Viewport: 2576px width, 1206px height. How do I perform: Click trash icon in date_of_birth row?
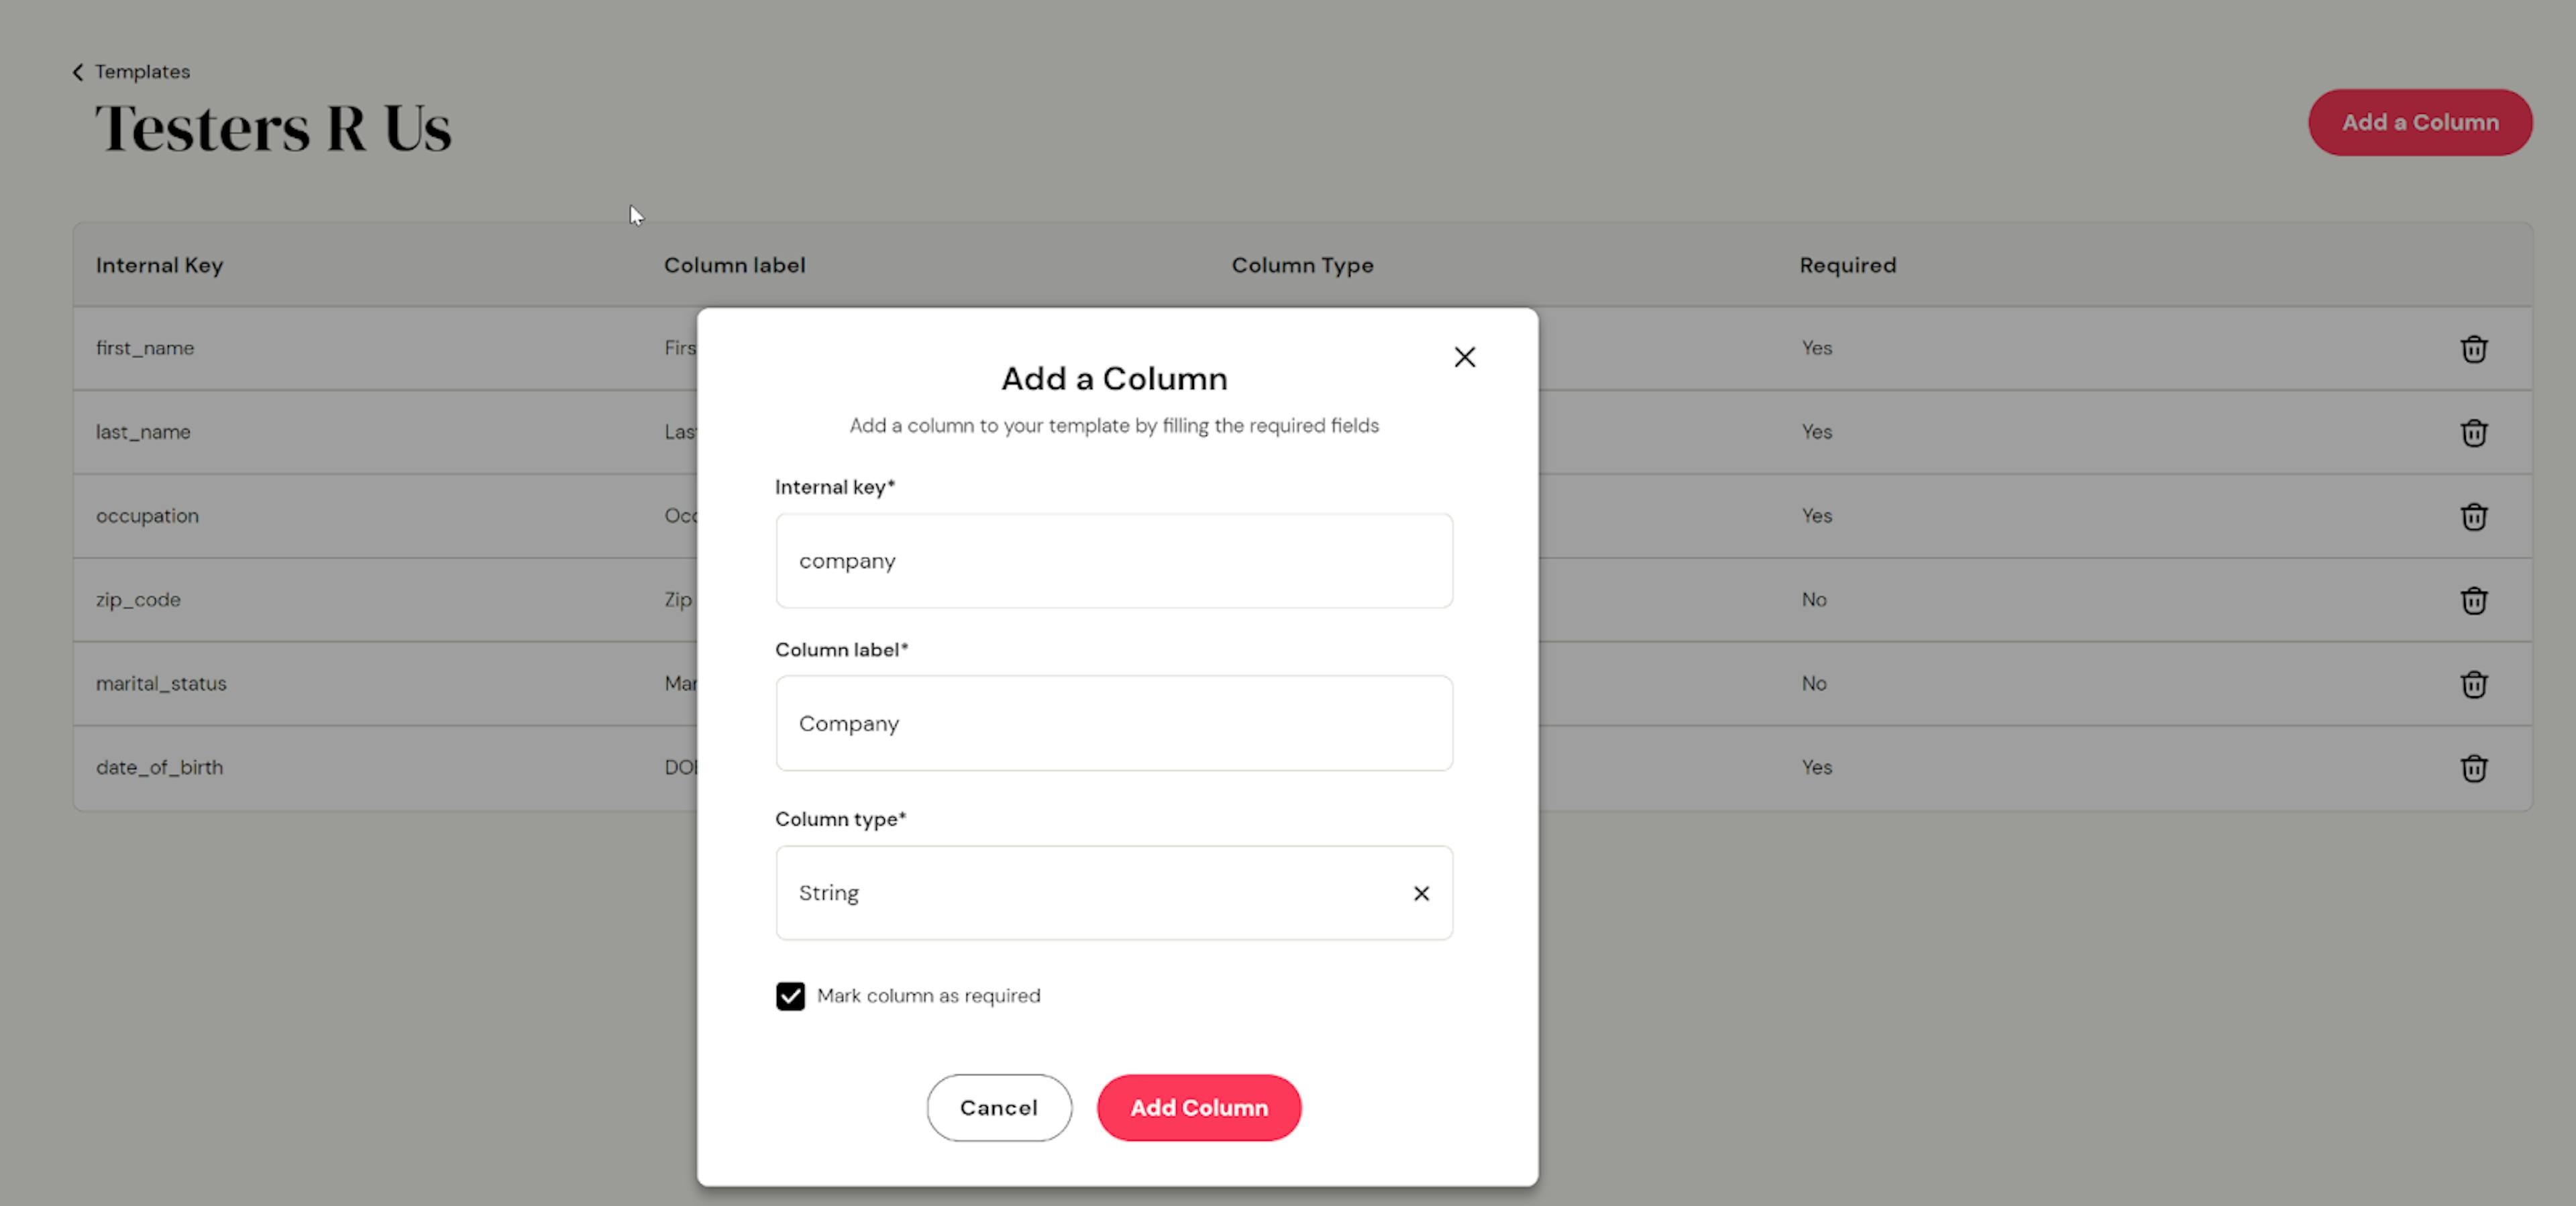(x=2473, y=769)
